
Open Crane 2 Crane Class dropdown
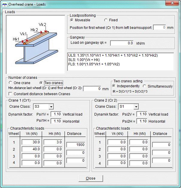[x=136, y=107]
